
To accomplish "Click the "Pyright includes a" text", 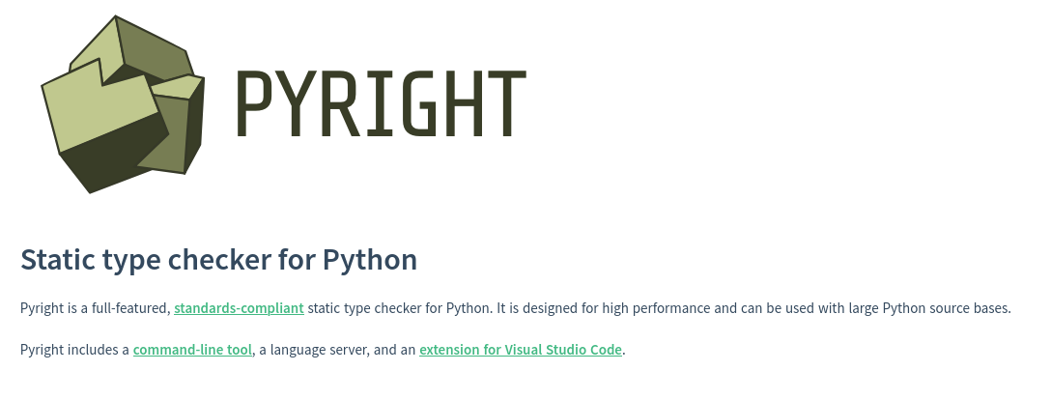I will [74, 350].
